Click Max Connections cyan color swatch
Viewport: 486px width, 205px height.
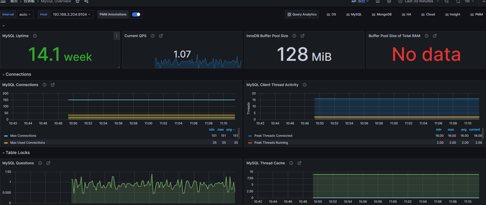tap(6, 136)
